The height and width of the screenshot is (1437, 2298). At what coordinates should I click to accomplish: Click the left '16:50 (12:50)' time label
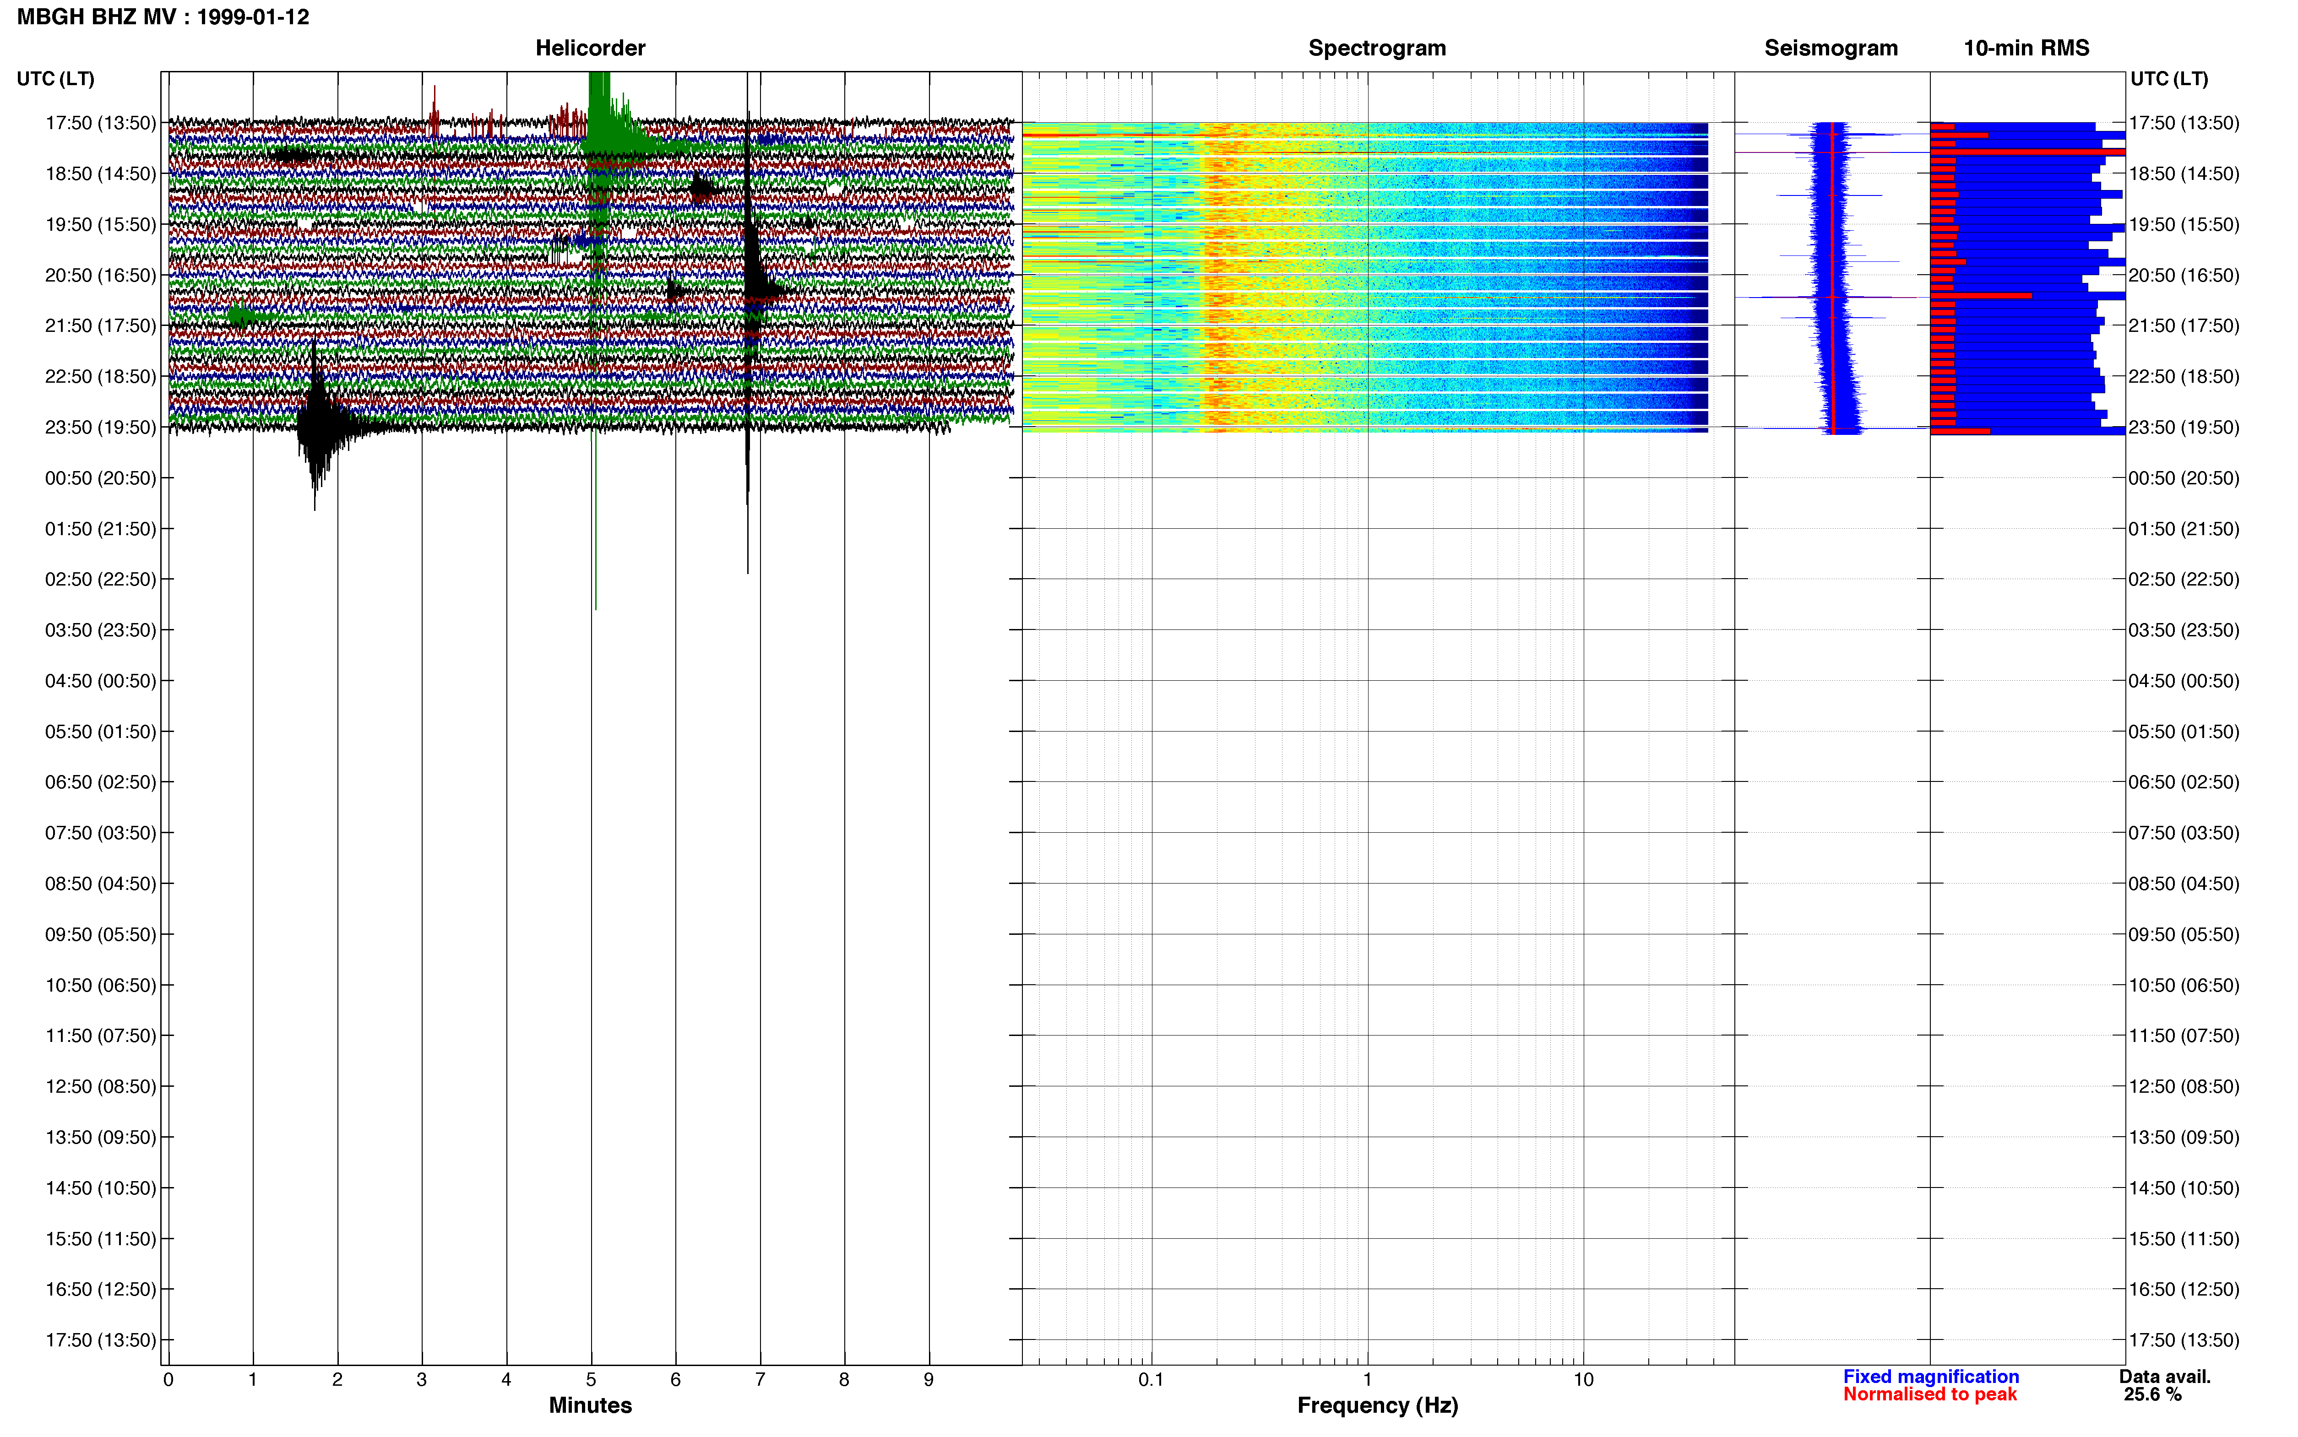101,1290
